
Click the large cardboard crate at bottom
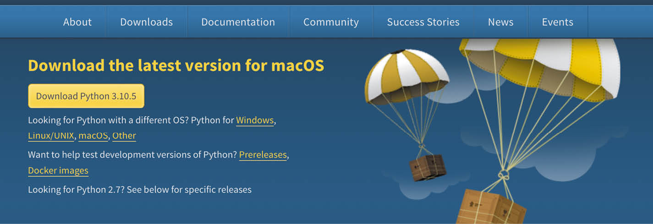(490, 207)
